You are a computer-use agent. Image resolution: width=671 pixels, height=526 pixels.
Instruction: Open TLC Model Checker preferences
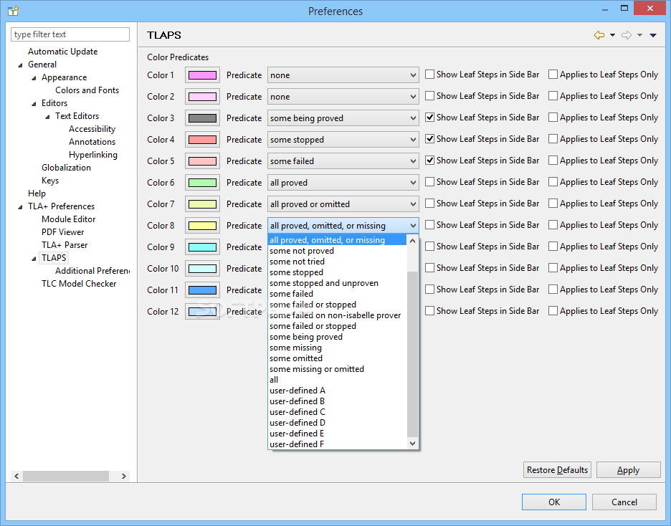pos(79,284)
